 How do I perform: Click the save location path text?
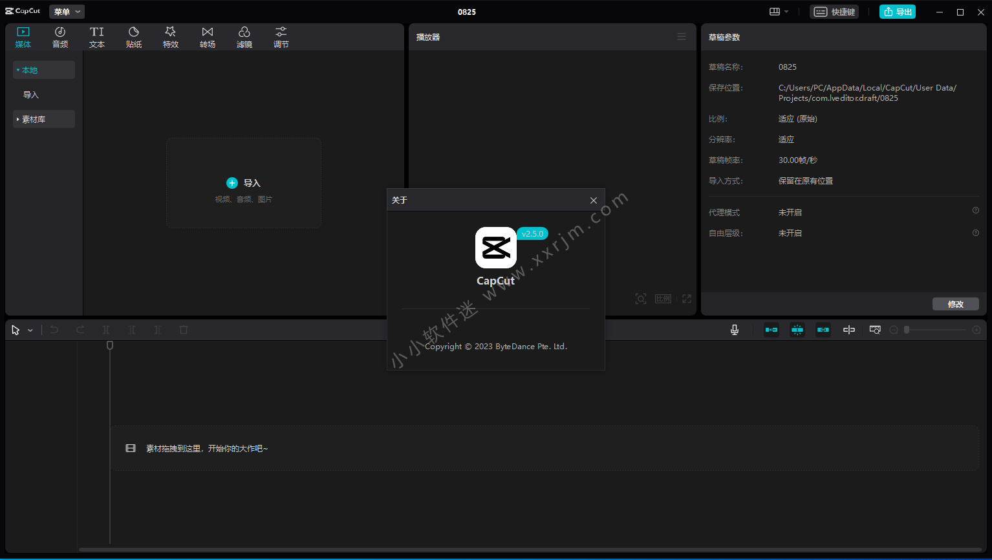pos(867,93)
